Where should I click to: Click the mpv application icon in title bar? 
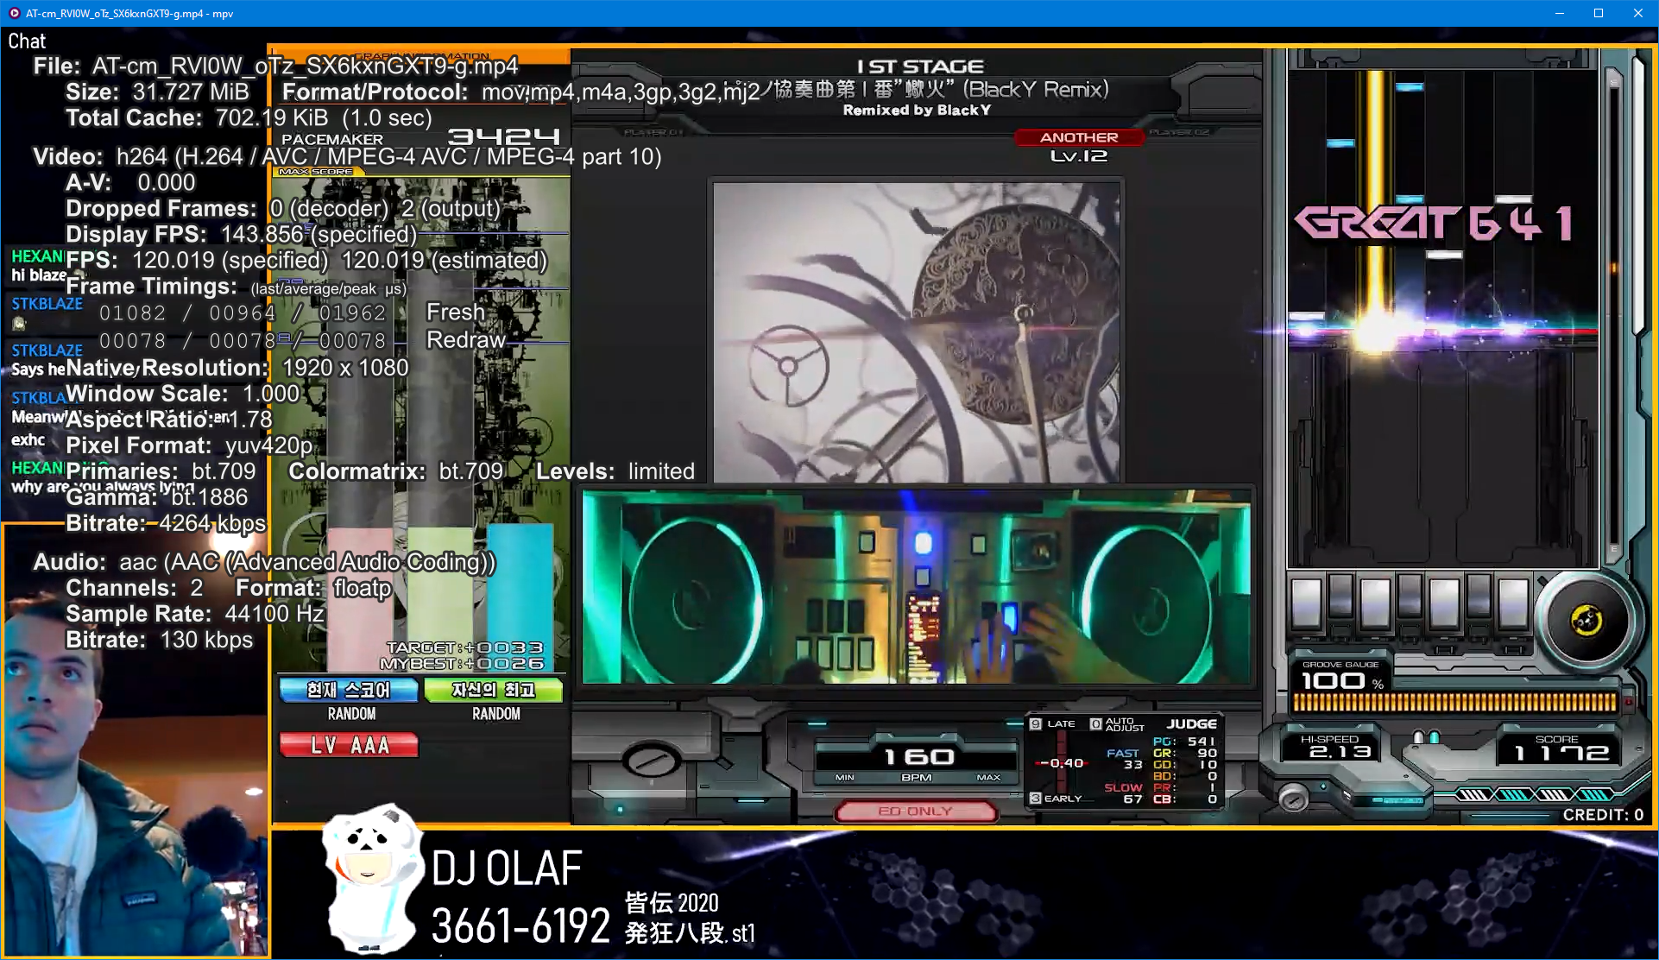(14, 13)
